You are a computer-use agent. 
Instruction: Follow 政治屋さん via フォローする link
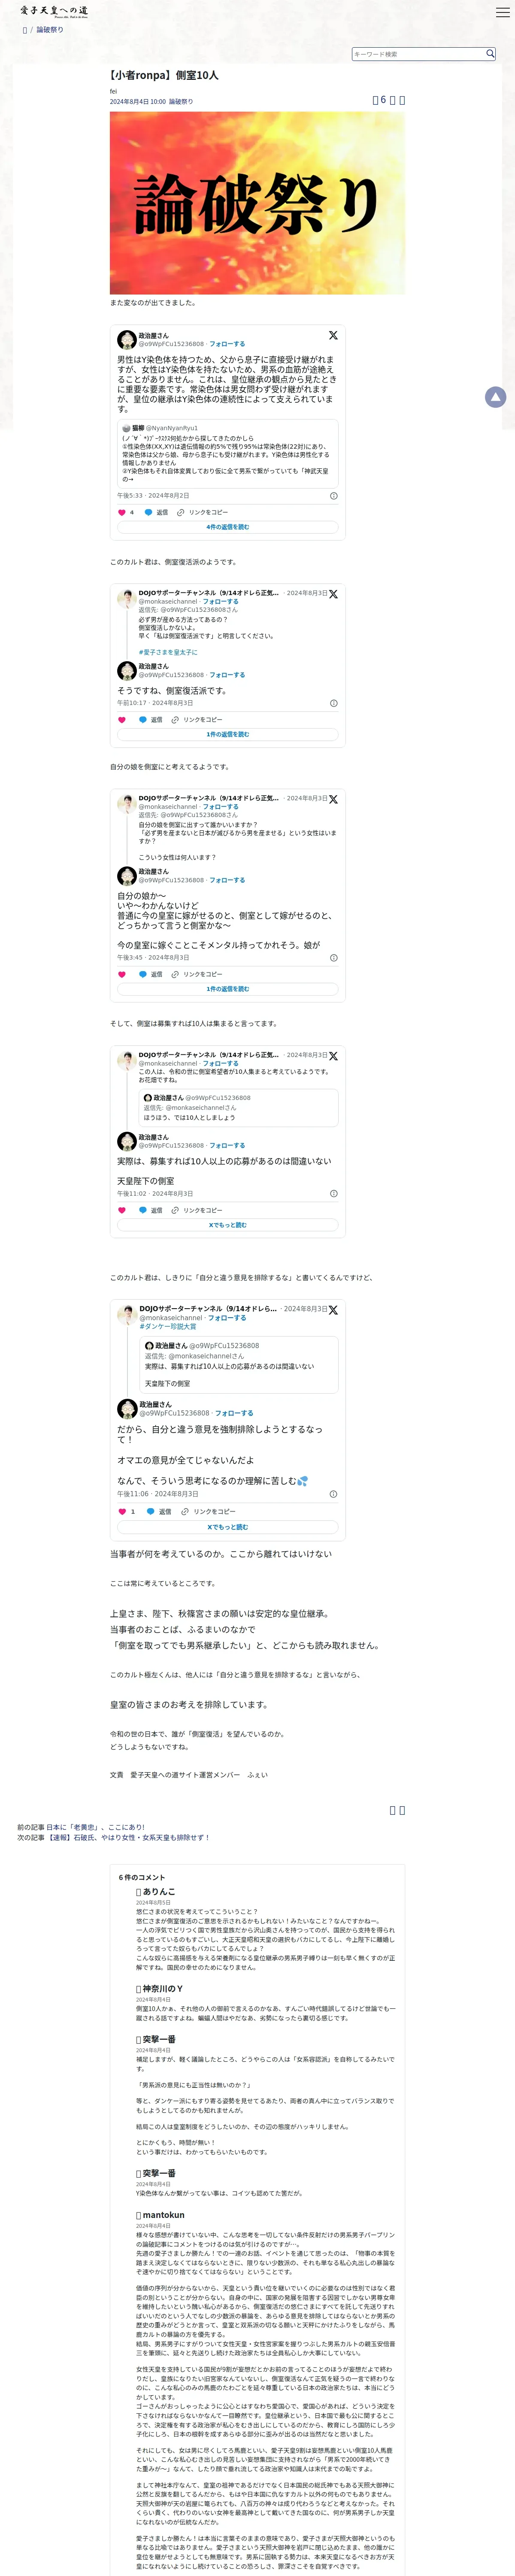(227, 344)
